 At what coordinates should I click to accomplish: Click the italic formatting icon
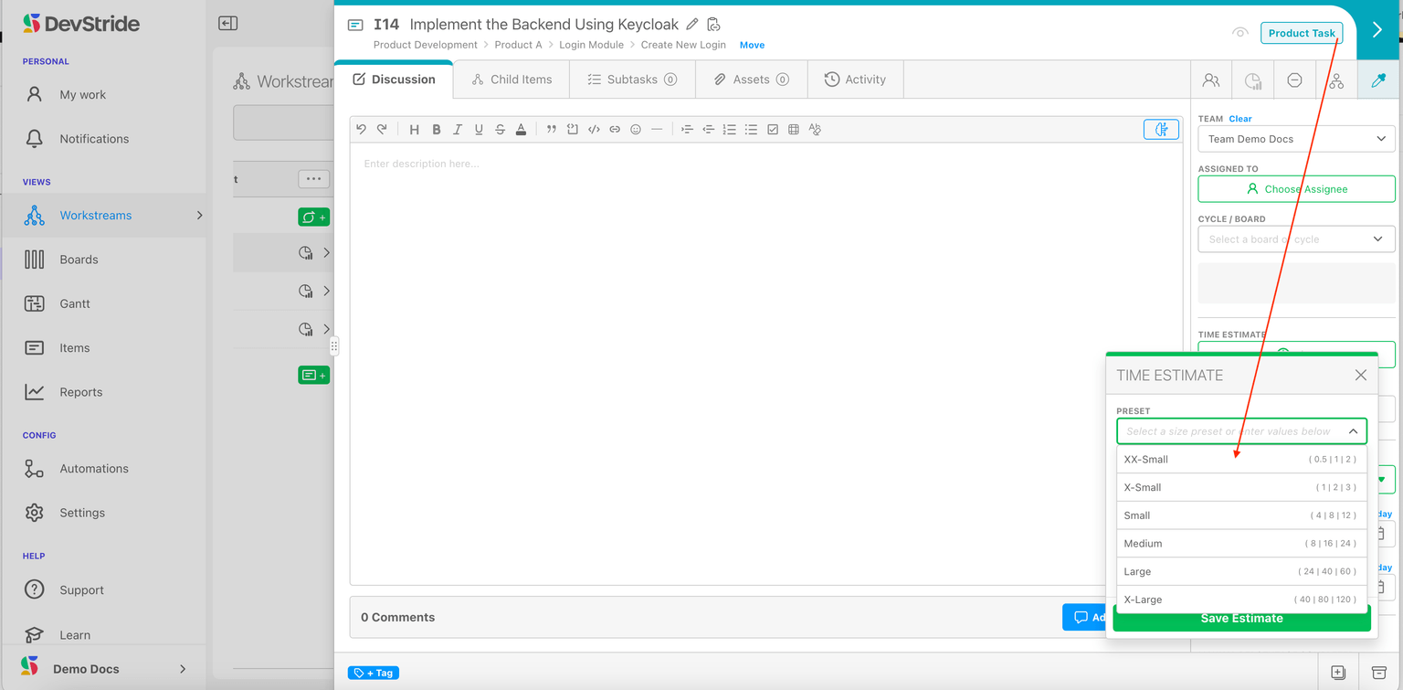(458, 130)
